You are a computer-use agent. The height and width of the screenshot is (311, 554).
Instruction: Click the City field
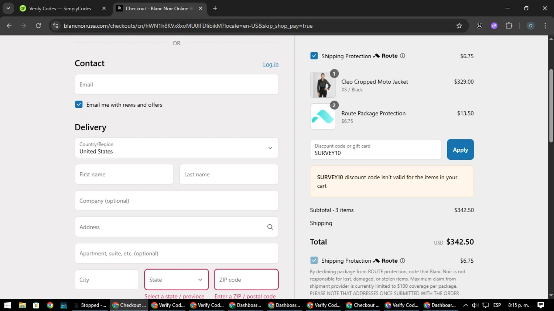[107, 280]
